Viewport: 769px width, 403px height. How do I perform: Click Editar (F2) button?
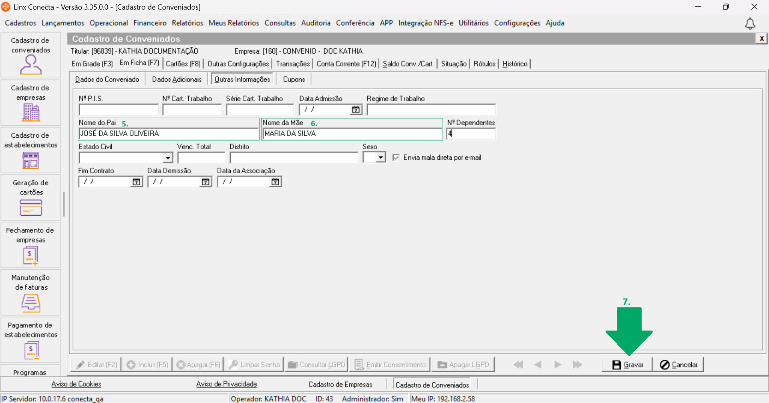click(96, 365)
